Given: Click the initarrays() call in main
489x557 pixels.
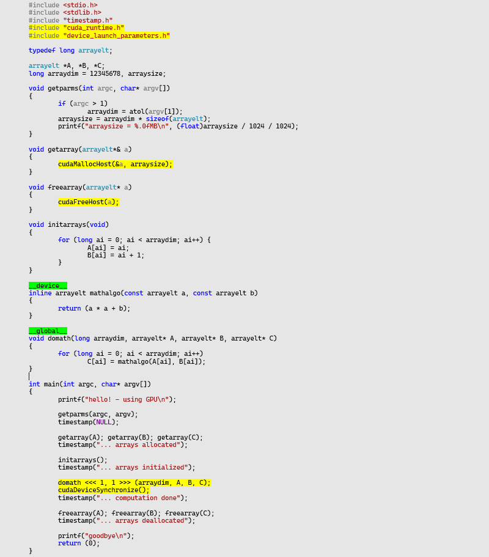Looking at the screenshot, I should click(83, 460).
